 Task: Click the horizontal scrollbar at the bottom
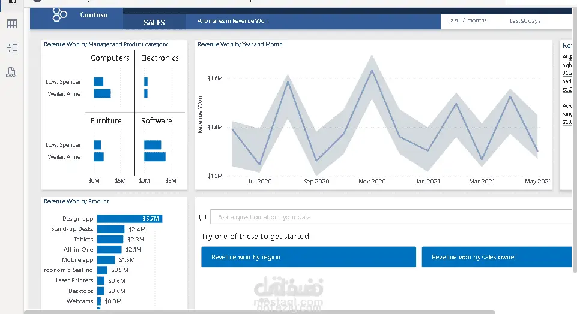pos(259,312)
